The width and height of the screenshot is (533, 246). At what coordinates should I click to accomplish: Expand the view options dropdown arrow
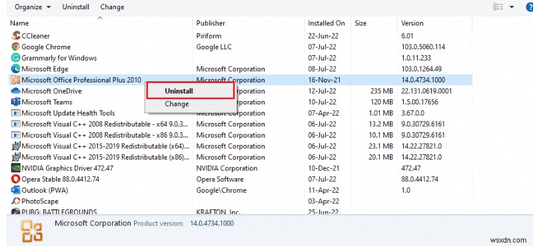click(x=512, y=7)
